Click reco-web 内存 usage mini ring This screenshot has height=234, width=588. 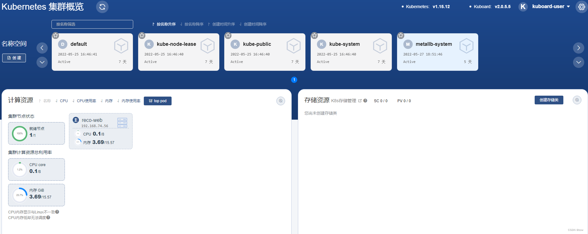[78, 142]
